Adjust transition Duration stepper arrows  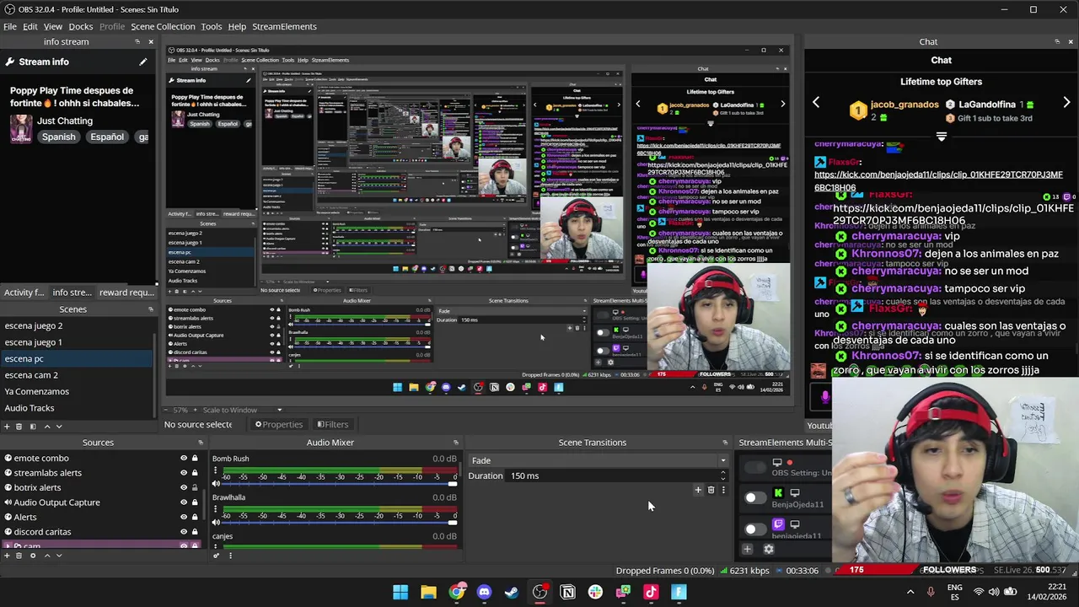click(x=722, y=475)
